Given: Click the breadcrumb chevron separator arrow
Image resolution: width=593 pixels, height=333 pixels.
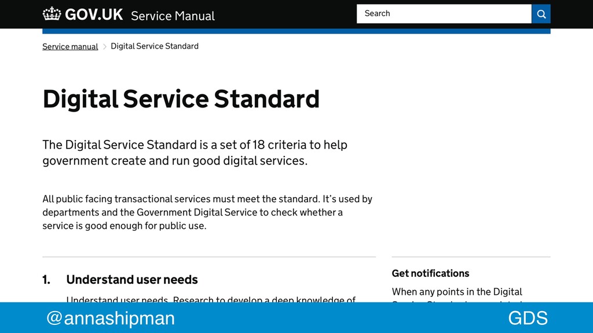Looking at the screenshot, I should click(105, 46).
